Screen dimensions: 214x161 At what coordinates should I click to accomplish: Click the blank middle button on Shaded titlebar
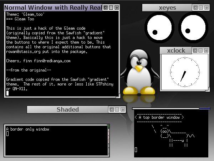117,109
